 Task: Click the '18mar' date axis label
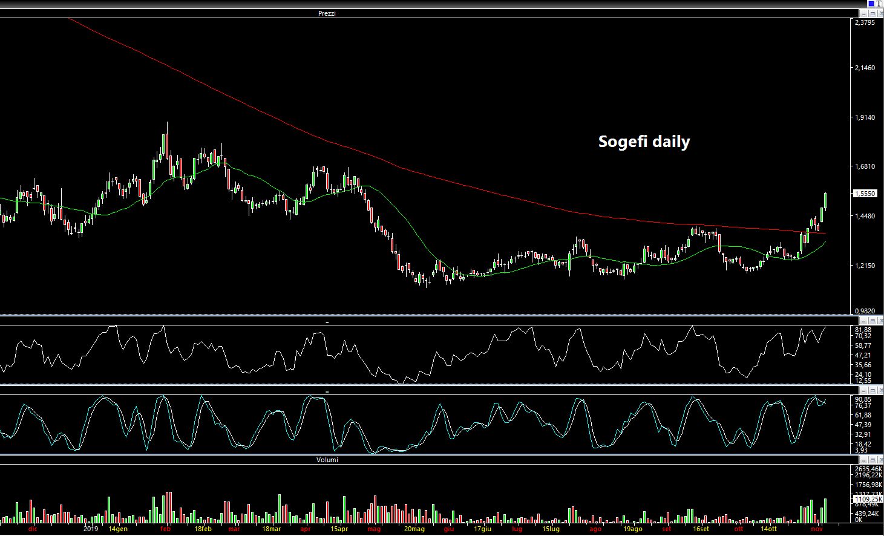pyautogui.click(x=271, y=529)
